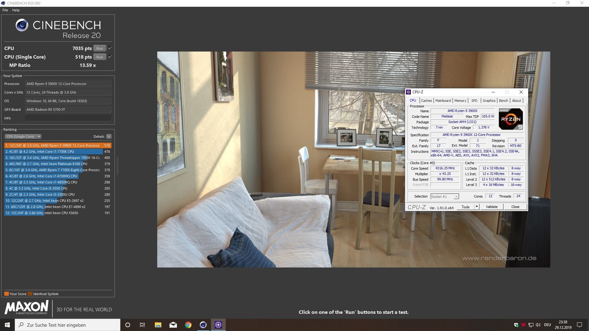
Task: Click the Validate button in CPU-Z
Action: (492, 207)
